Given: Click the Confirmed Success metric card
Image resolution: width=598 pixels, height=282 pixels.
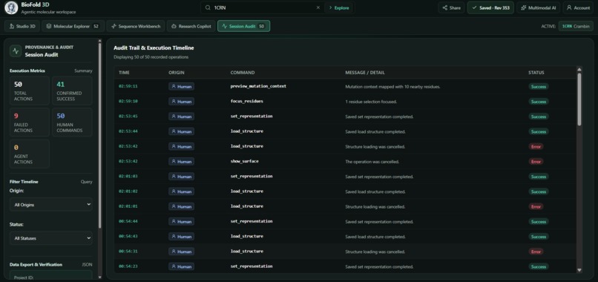Looking at the screenshot, I should pyautogui.click(x=72, y=91).
